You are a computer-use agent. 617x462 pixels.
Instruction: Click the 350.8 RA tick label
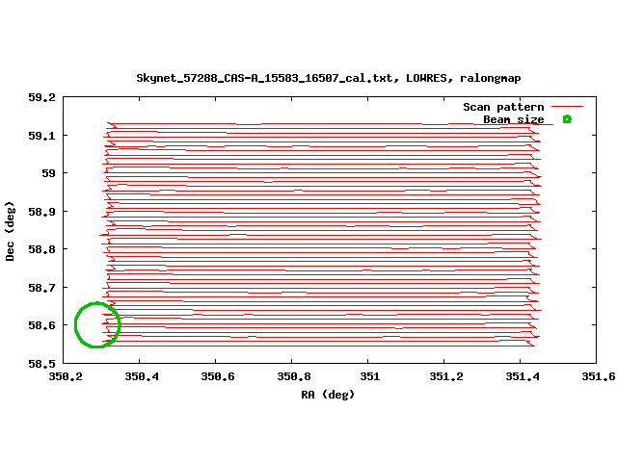(294, 376)
